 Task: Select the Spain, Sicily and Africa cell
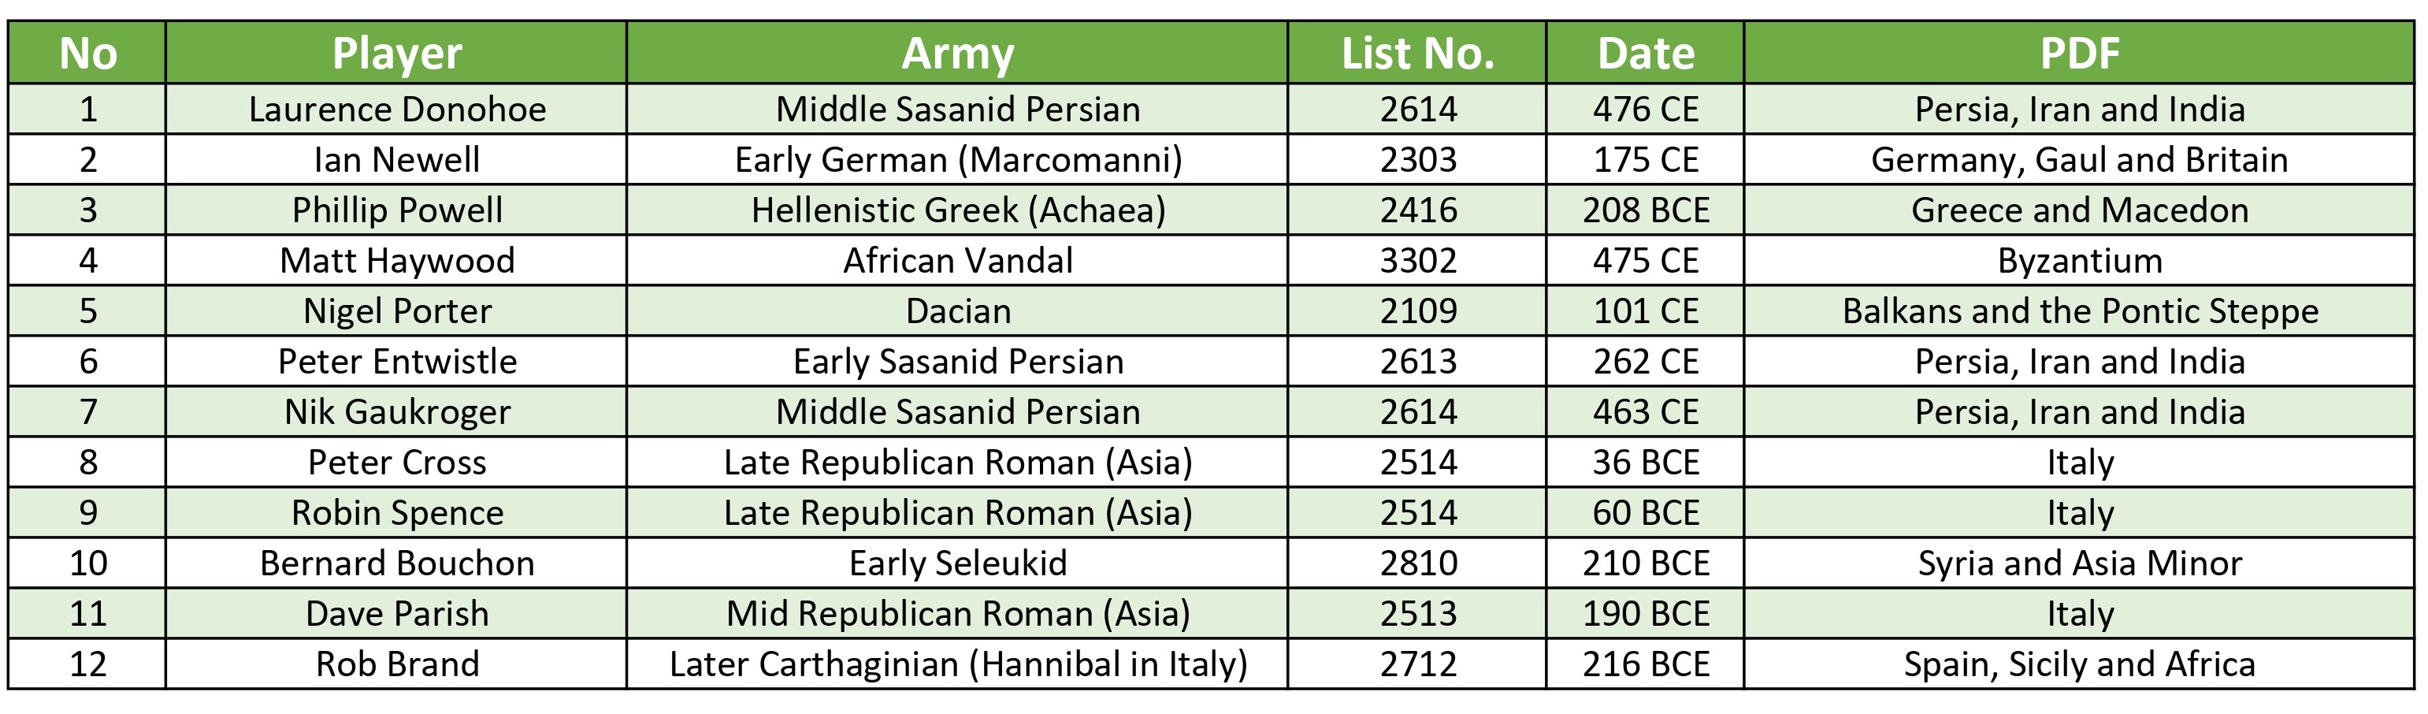pos(2079,665)
